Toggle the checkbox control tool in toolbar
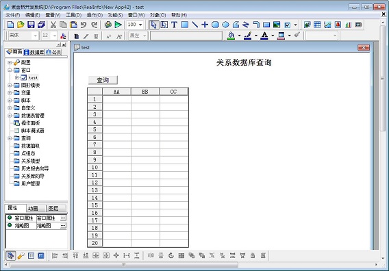 [287, 25]
